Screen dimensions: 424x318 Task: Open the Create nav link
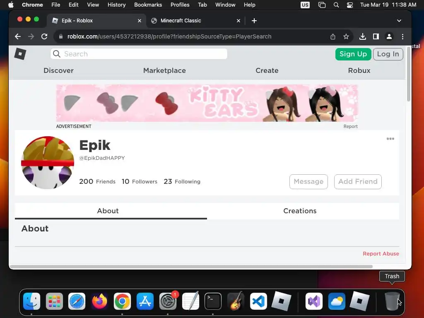click(267, 70)
